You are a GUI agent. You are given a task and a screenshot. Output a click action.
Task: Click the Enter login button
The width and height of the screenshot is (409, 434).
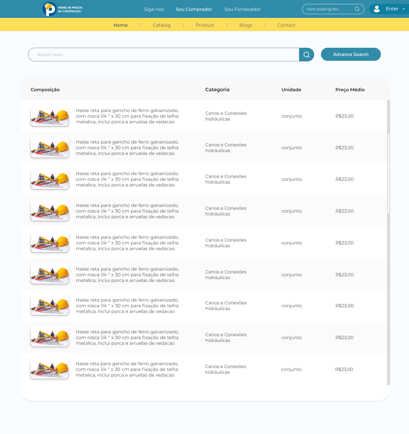coord(389,9)
